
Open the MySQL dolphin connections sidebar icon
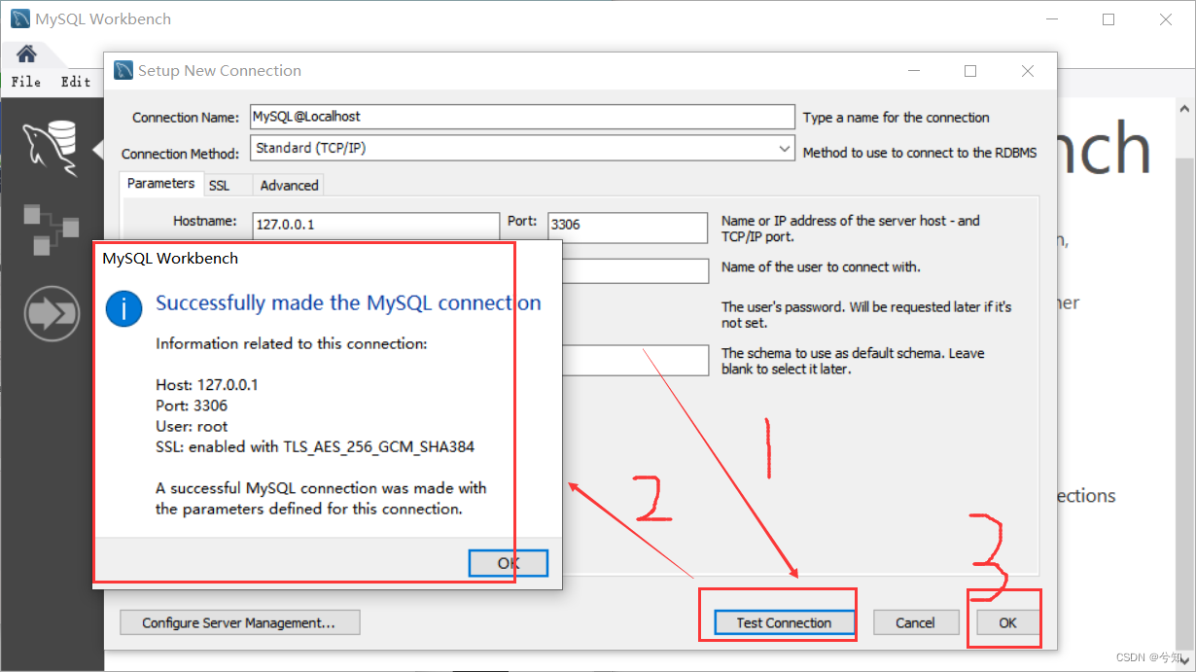(52, 147)
